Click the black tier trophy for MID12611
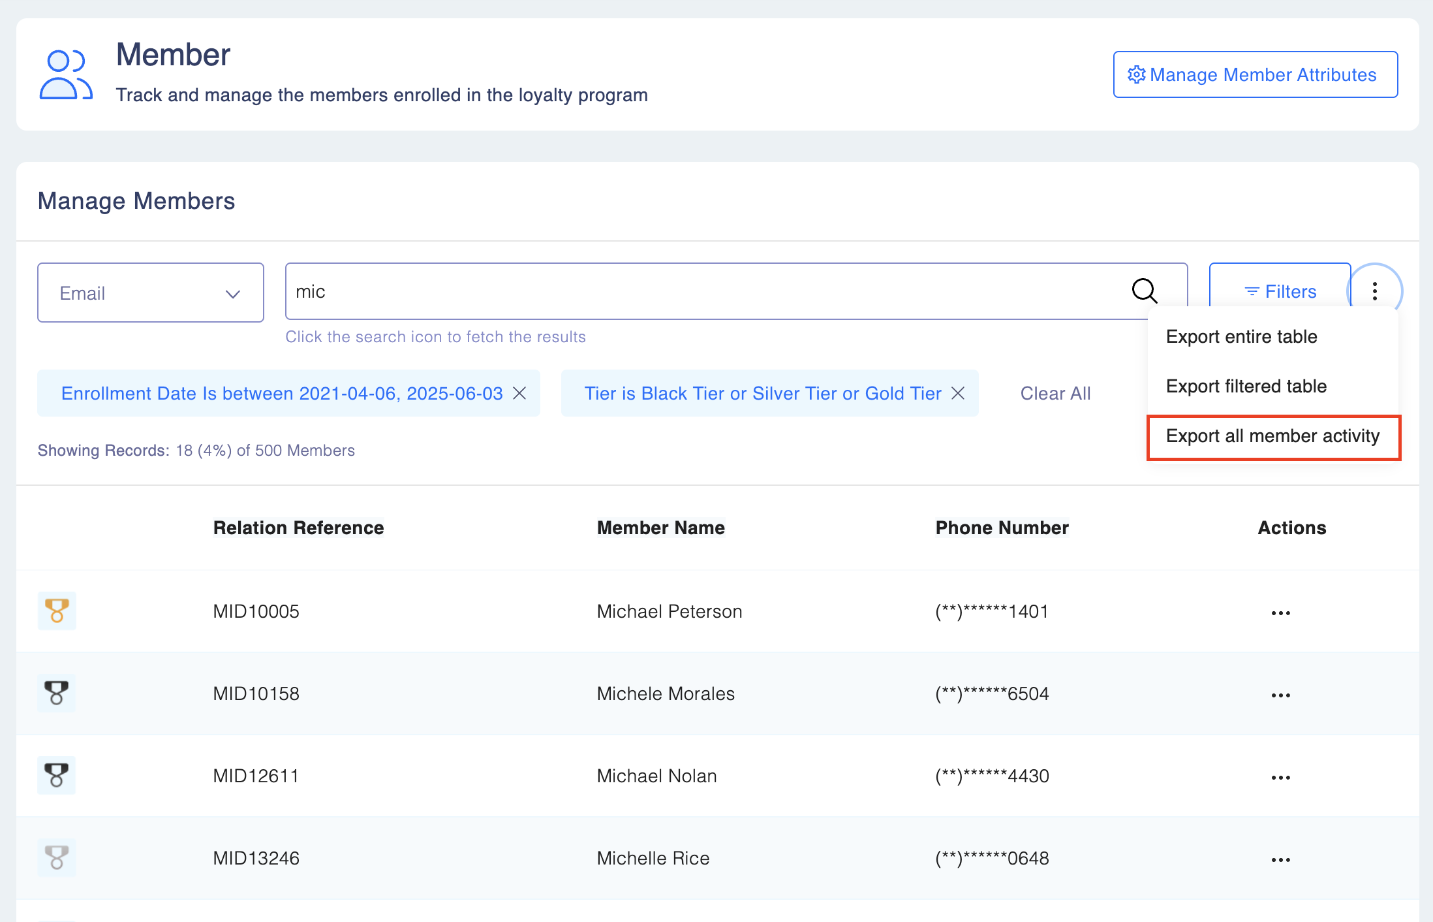 pyautogui.click(x=57, y=775)
